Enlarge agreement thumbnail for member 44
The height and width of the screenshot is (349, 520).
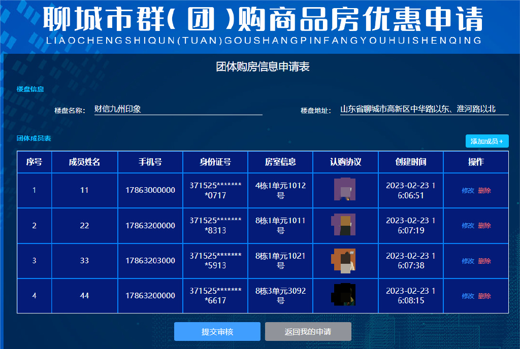(345, 295)
